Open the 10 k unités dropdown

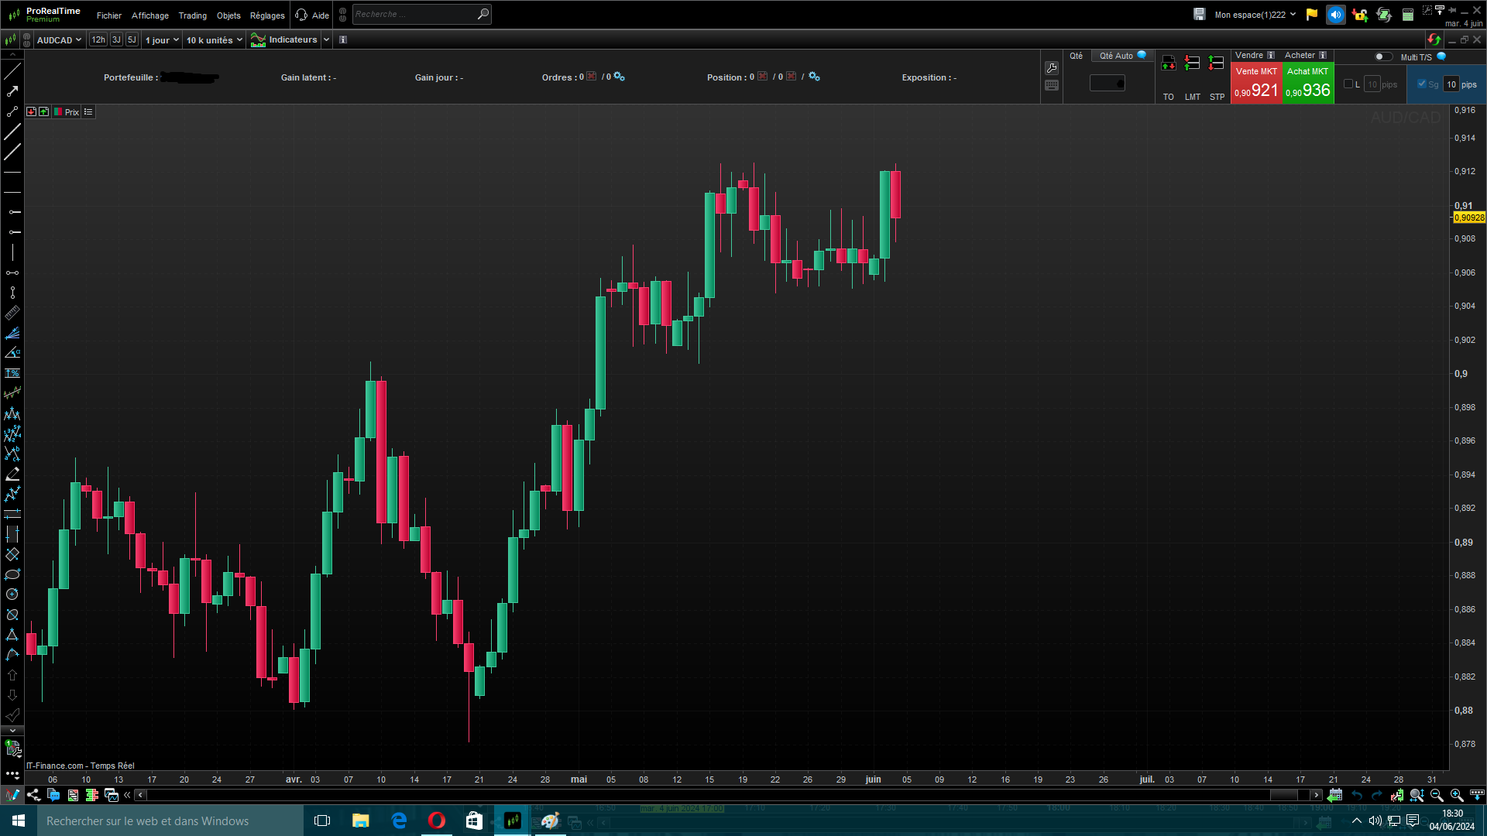click(214, 40)
